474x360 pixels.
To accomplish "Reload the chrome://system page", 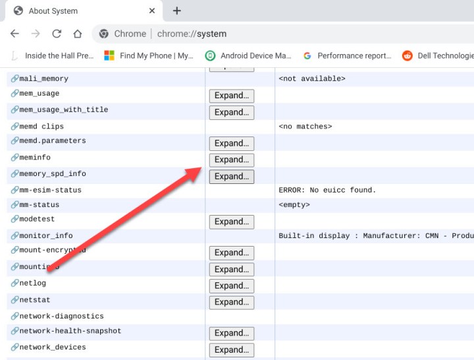I will point(57,34).
